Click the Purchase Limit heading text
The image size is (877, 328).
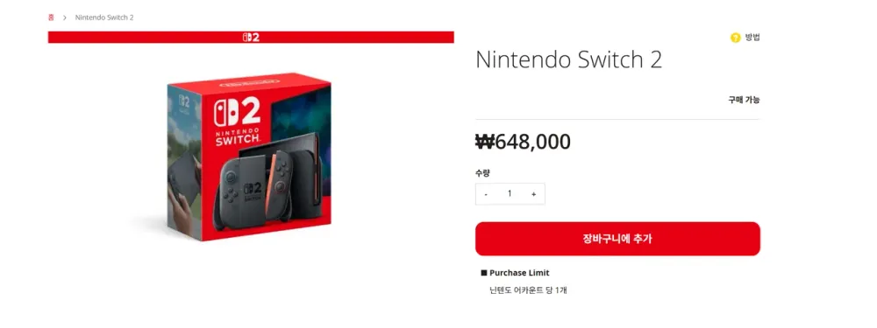point(519,273)
